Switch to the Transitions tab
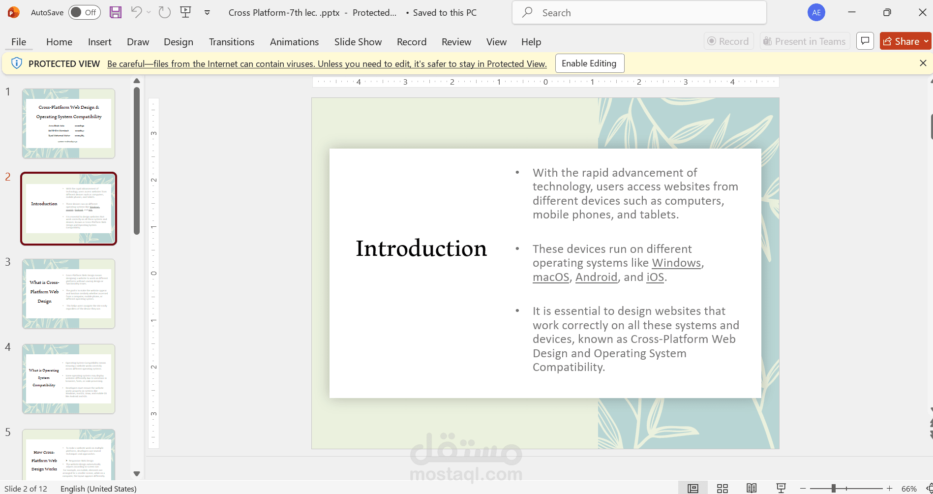This screenshot has height=494, width=933. point(232,42)
